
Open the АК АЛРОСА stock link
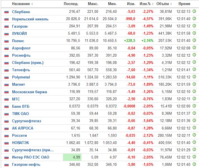23,128
